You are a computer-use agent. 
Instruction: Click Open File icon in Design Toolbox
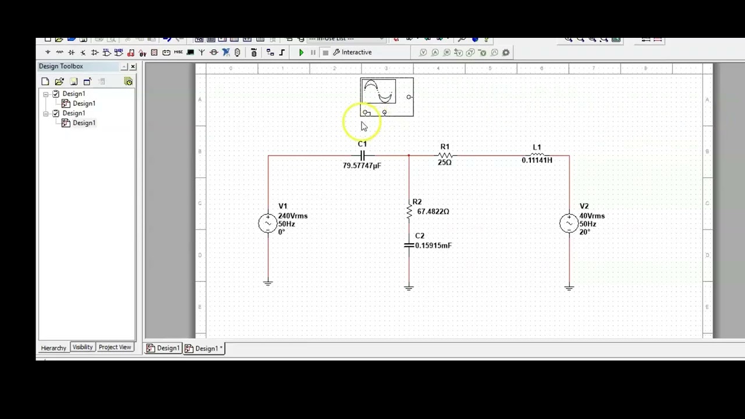click(x=59, y=81)
